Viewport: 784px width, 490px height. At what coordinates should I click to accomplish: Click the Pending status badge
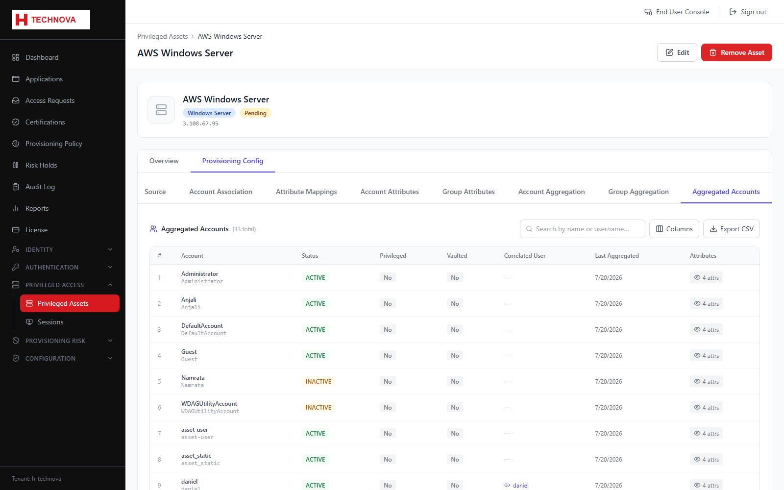pyautogui.click(x=255, y=113)
